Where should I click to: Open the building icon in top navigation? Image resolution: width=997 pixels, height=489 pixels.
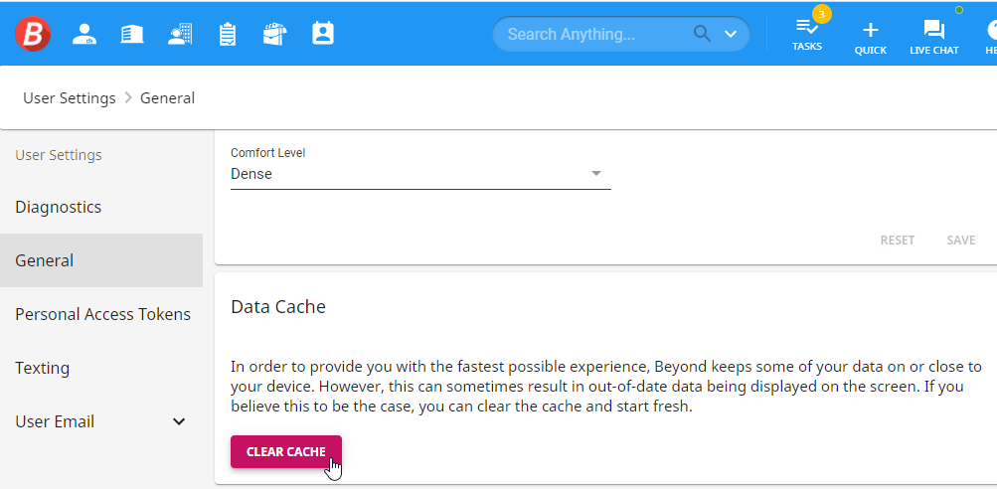[132, 34]
